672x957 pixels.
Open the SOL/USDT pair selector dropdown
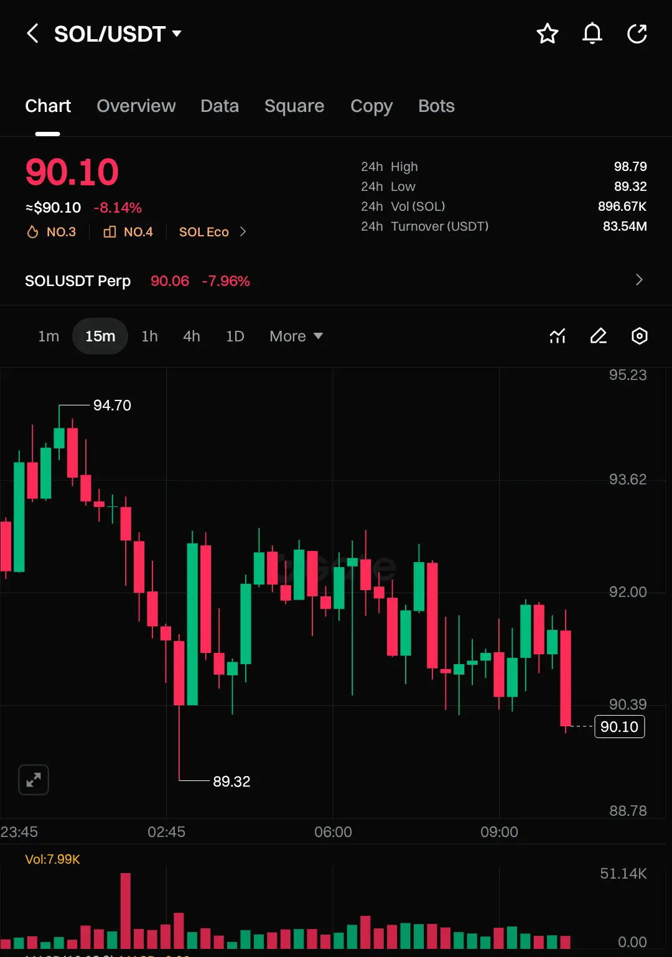coord(118,34)
